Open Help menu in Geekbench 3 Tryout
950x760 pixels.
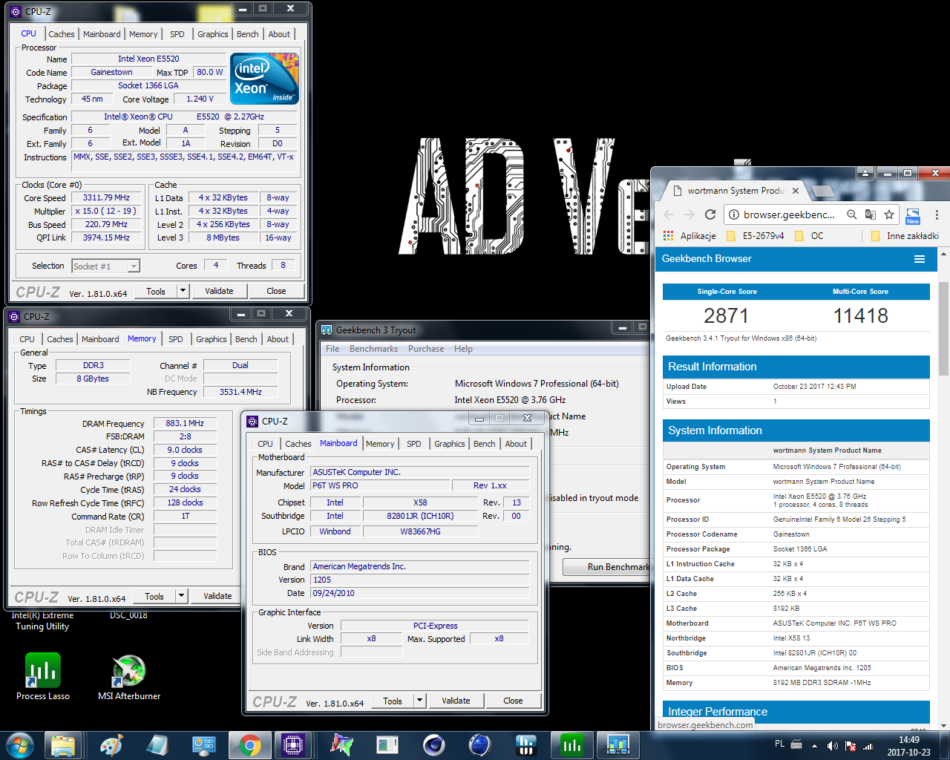463,349
